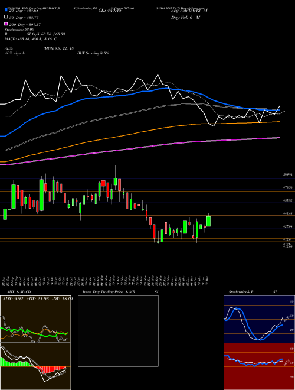Click the 470.36 price axis label
The height and width of the screenshot is (390, 295).
point(287,187)
